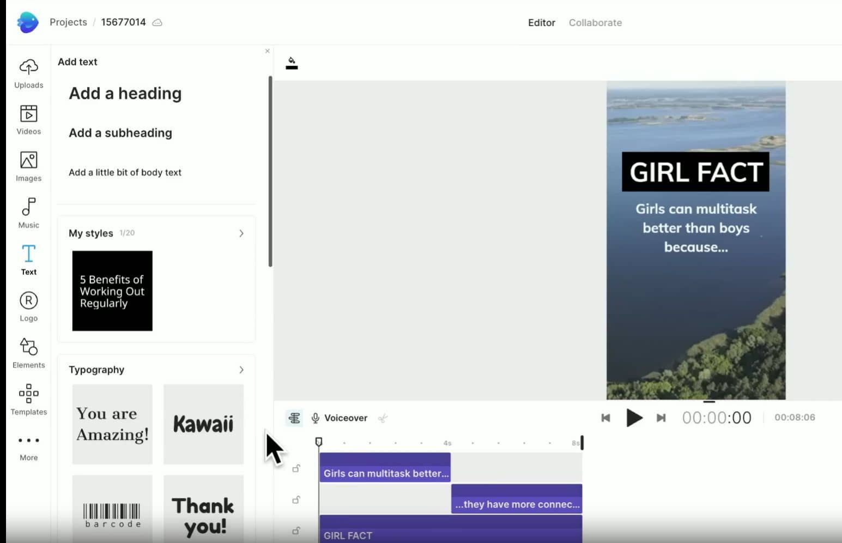Open the Music panel

click(28, 213)
